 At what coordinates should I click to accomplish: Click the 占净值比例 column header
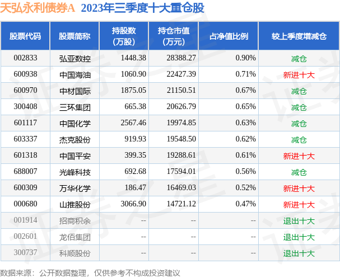click(x=229, y=36)
